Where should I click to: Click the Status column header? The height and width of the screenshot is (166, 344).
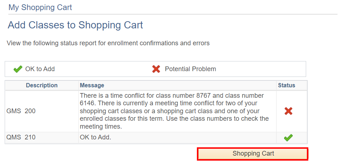(286, 86)
